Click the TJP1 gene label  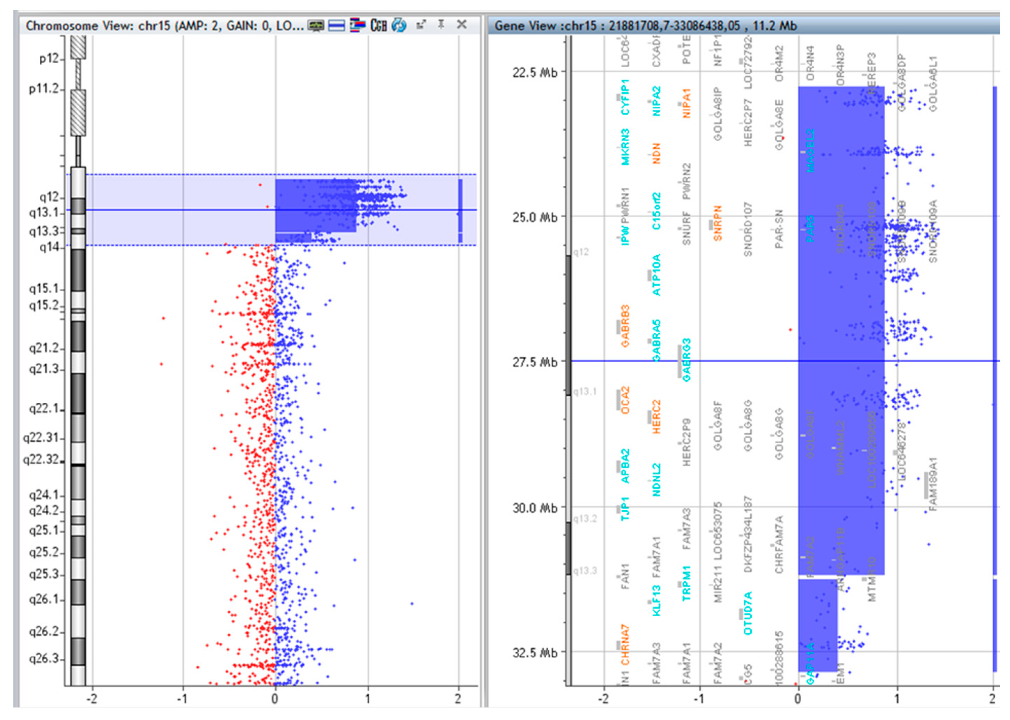coord(625,509)
